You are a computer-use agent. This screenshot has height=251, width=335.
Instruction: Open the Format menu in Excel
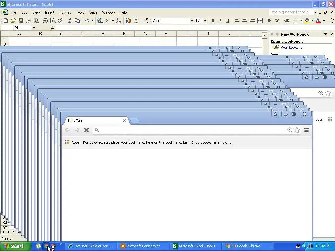pyautogui.click(x=65, y=12)
